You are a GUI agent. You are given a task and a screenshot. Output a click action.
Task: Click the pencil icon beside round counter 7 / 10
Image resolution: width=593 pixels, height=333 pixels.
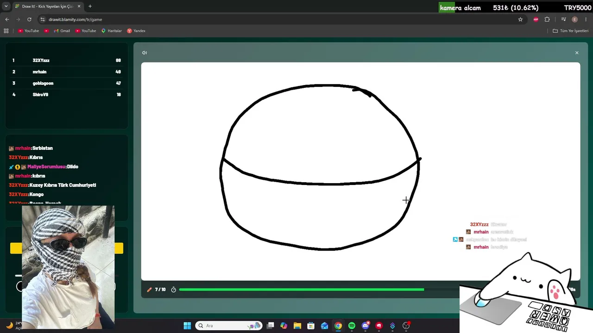click(149, 290)
